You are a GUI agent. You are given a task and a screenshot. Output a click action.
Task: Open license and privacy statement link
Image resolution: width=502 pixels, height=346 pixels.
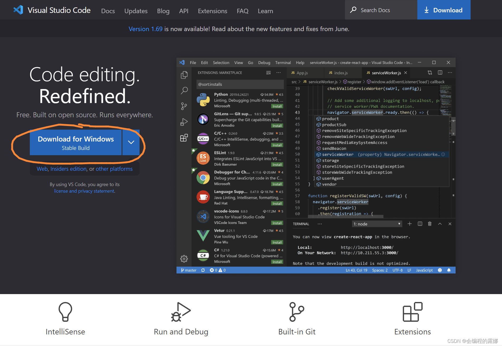tap(84, 191)
